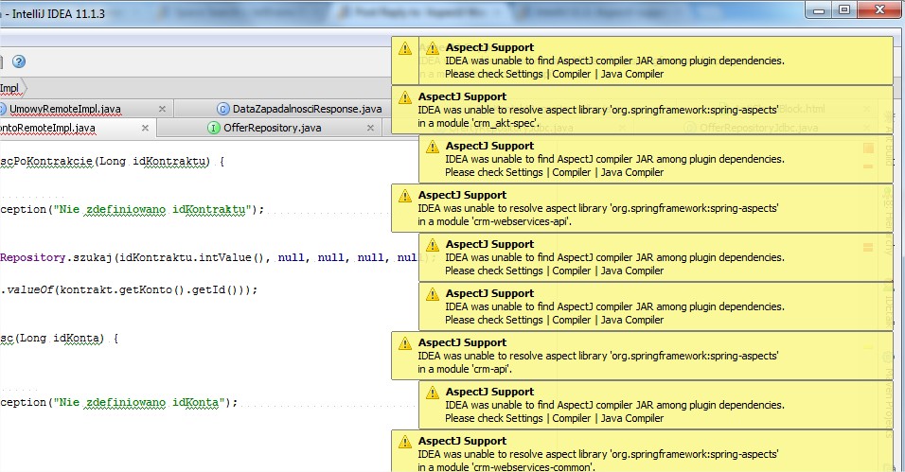
Task: Close the IntelliJ IDEA window
Action: pos(879,9)
